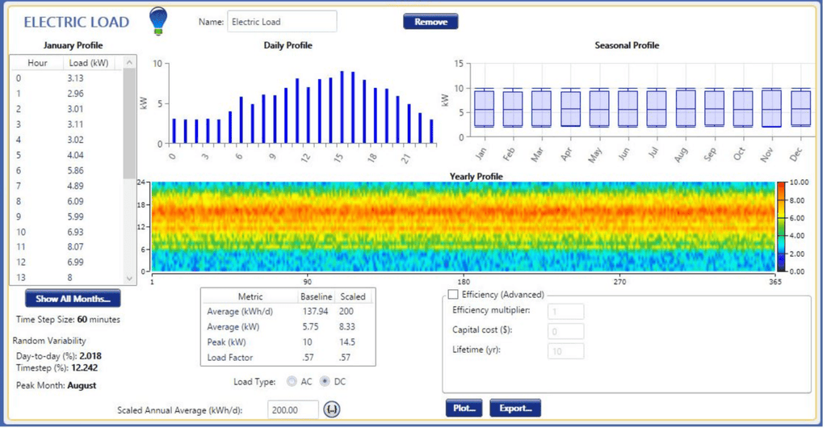
Task: Click the scaled average options button (...)
Action: coord(332,409)
